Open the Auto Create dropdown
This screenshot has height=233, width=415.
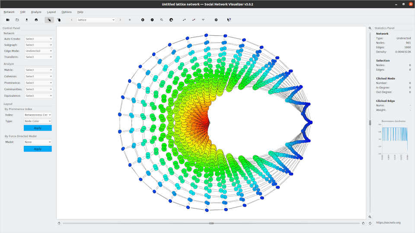[38, 39]
